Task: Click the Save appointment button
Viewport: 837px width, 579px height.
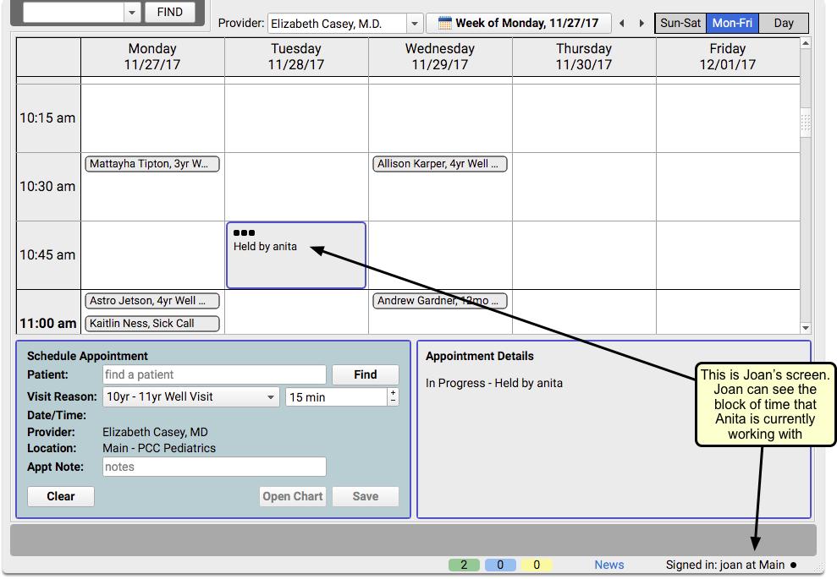Action: [365, 496]
